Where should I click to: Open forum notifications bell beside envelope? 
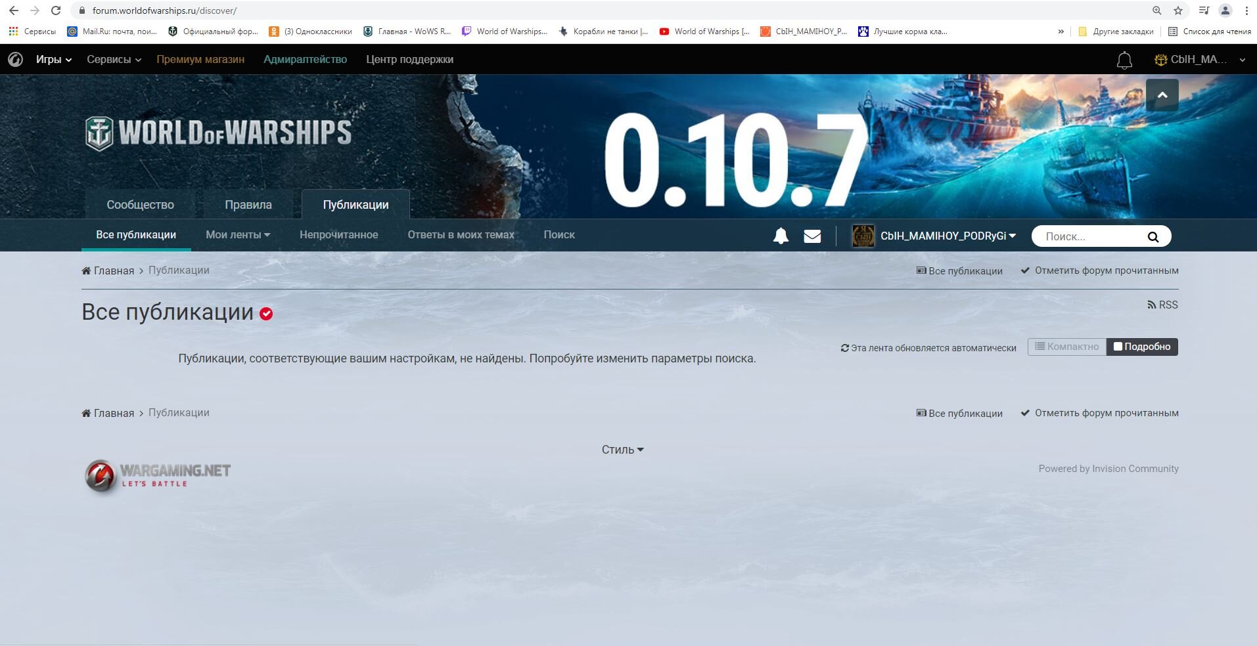tap(781, 236)
